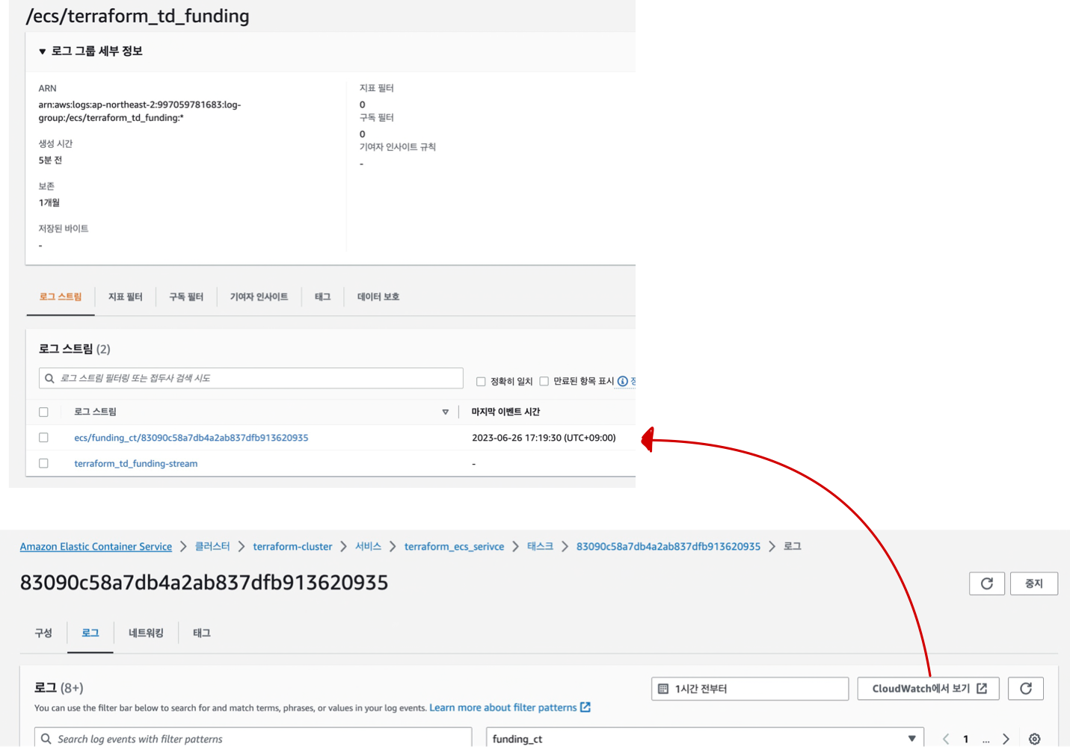Select the 로그 tab of the task

click(90, 633)
